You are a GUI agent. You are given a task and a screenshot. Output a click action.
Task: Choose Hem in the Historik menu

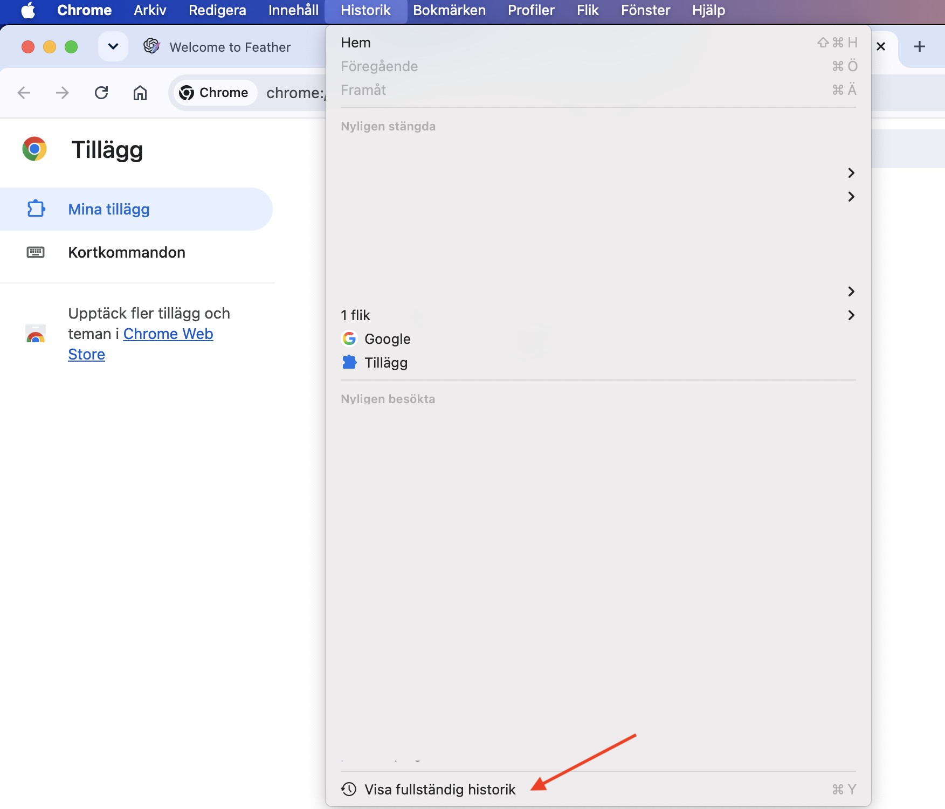click(598, 43)
